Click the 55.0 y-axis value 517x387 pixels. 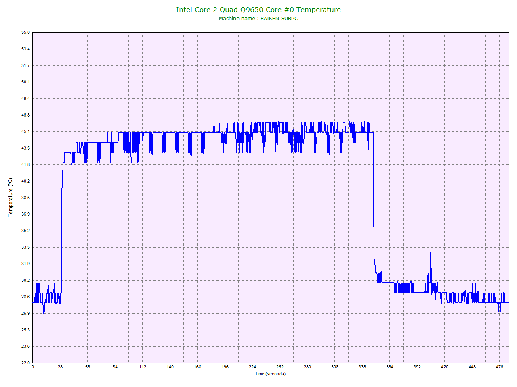click(26, 32)
